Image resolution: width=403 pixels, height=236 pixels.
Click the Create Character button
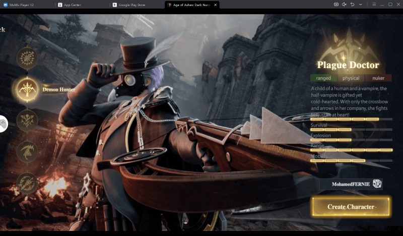351,207
